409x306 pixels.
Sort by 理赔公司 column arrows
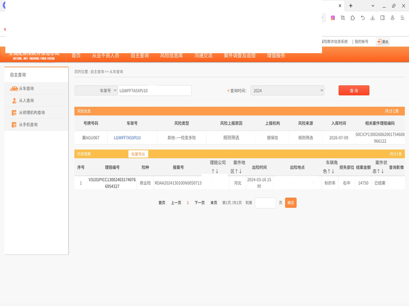coord(215,171)
